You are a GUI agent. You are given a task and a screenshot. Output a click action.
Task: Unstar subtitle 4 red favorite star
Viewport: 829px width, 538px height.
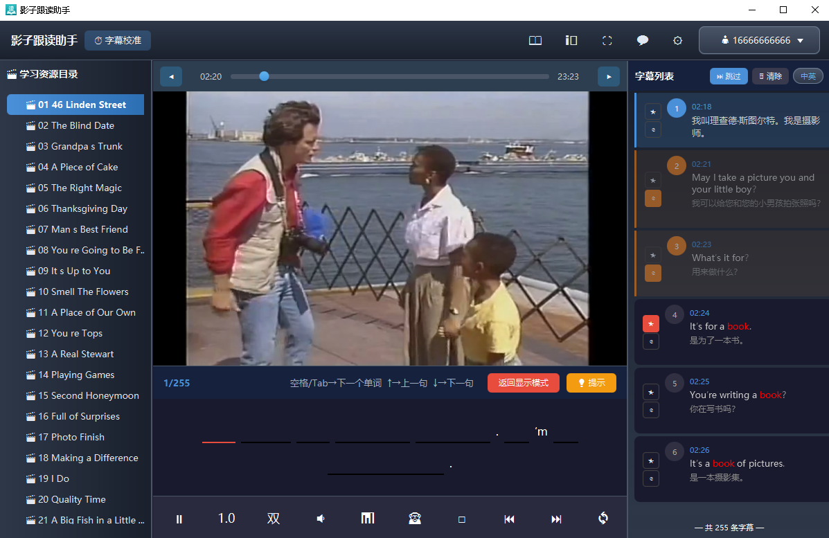coord(651,324)
